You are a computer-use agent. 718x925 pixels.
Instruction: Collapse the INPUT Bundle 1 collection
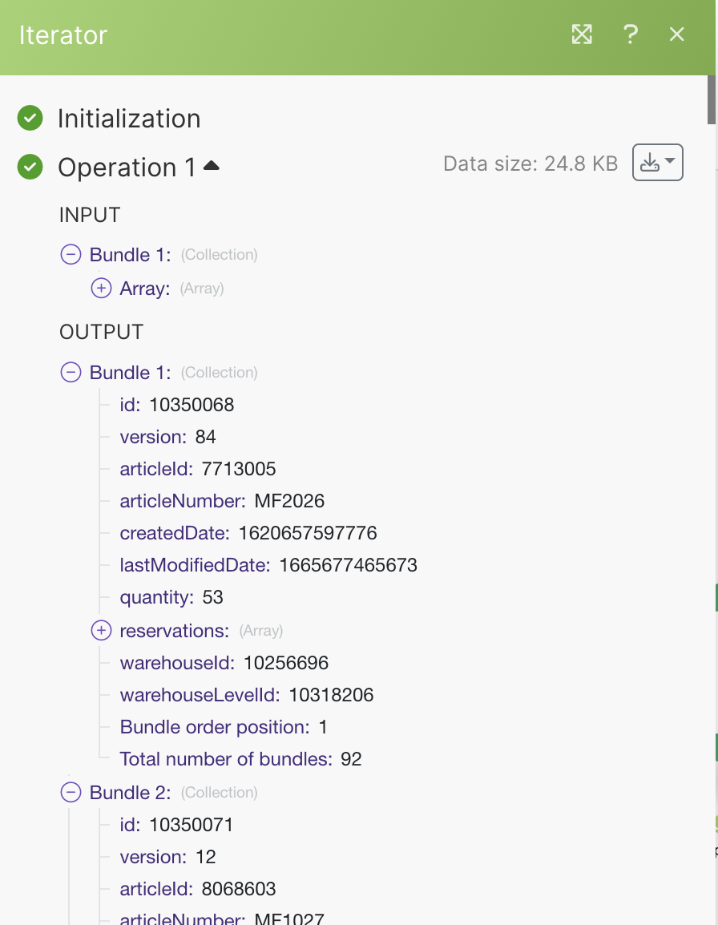tap(71, 255)
